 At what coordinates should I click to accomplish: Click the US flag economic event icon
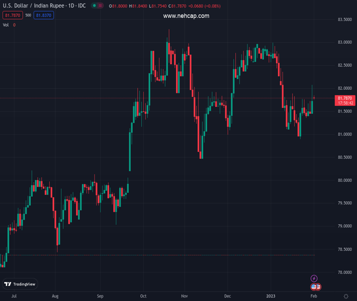coord(314,287)
